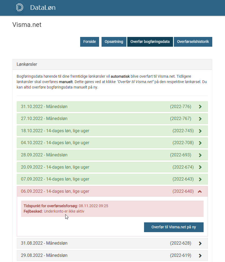Expand the 2022-693 Månedsløn chevron
Viewport: 225px width, 262px height.
pos(200,155)
